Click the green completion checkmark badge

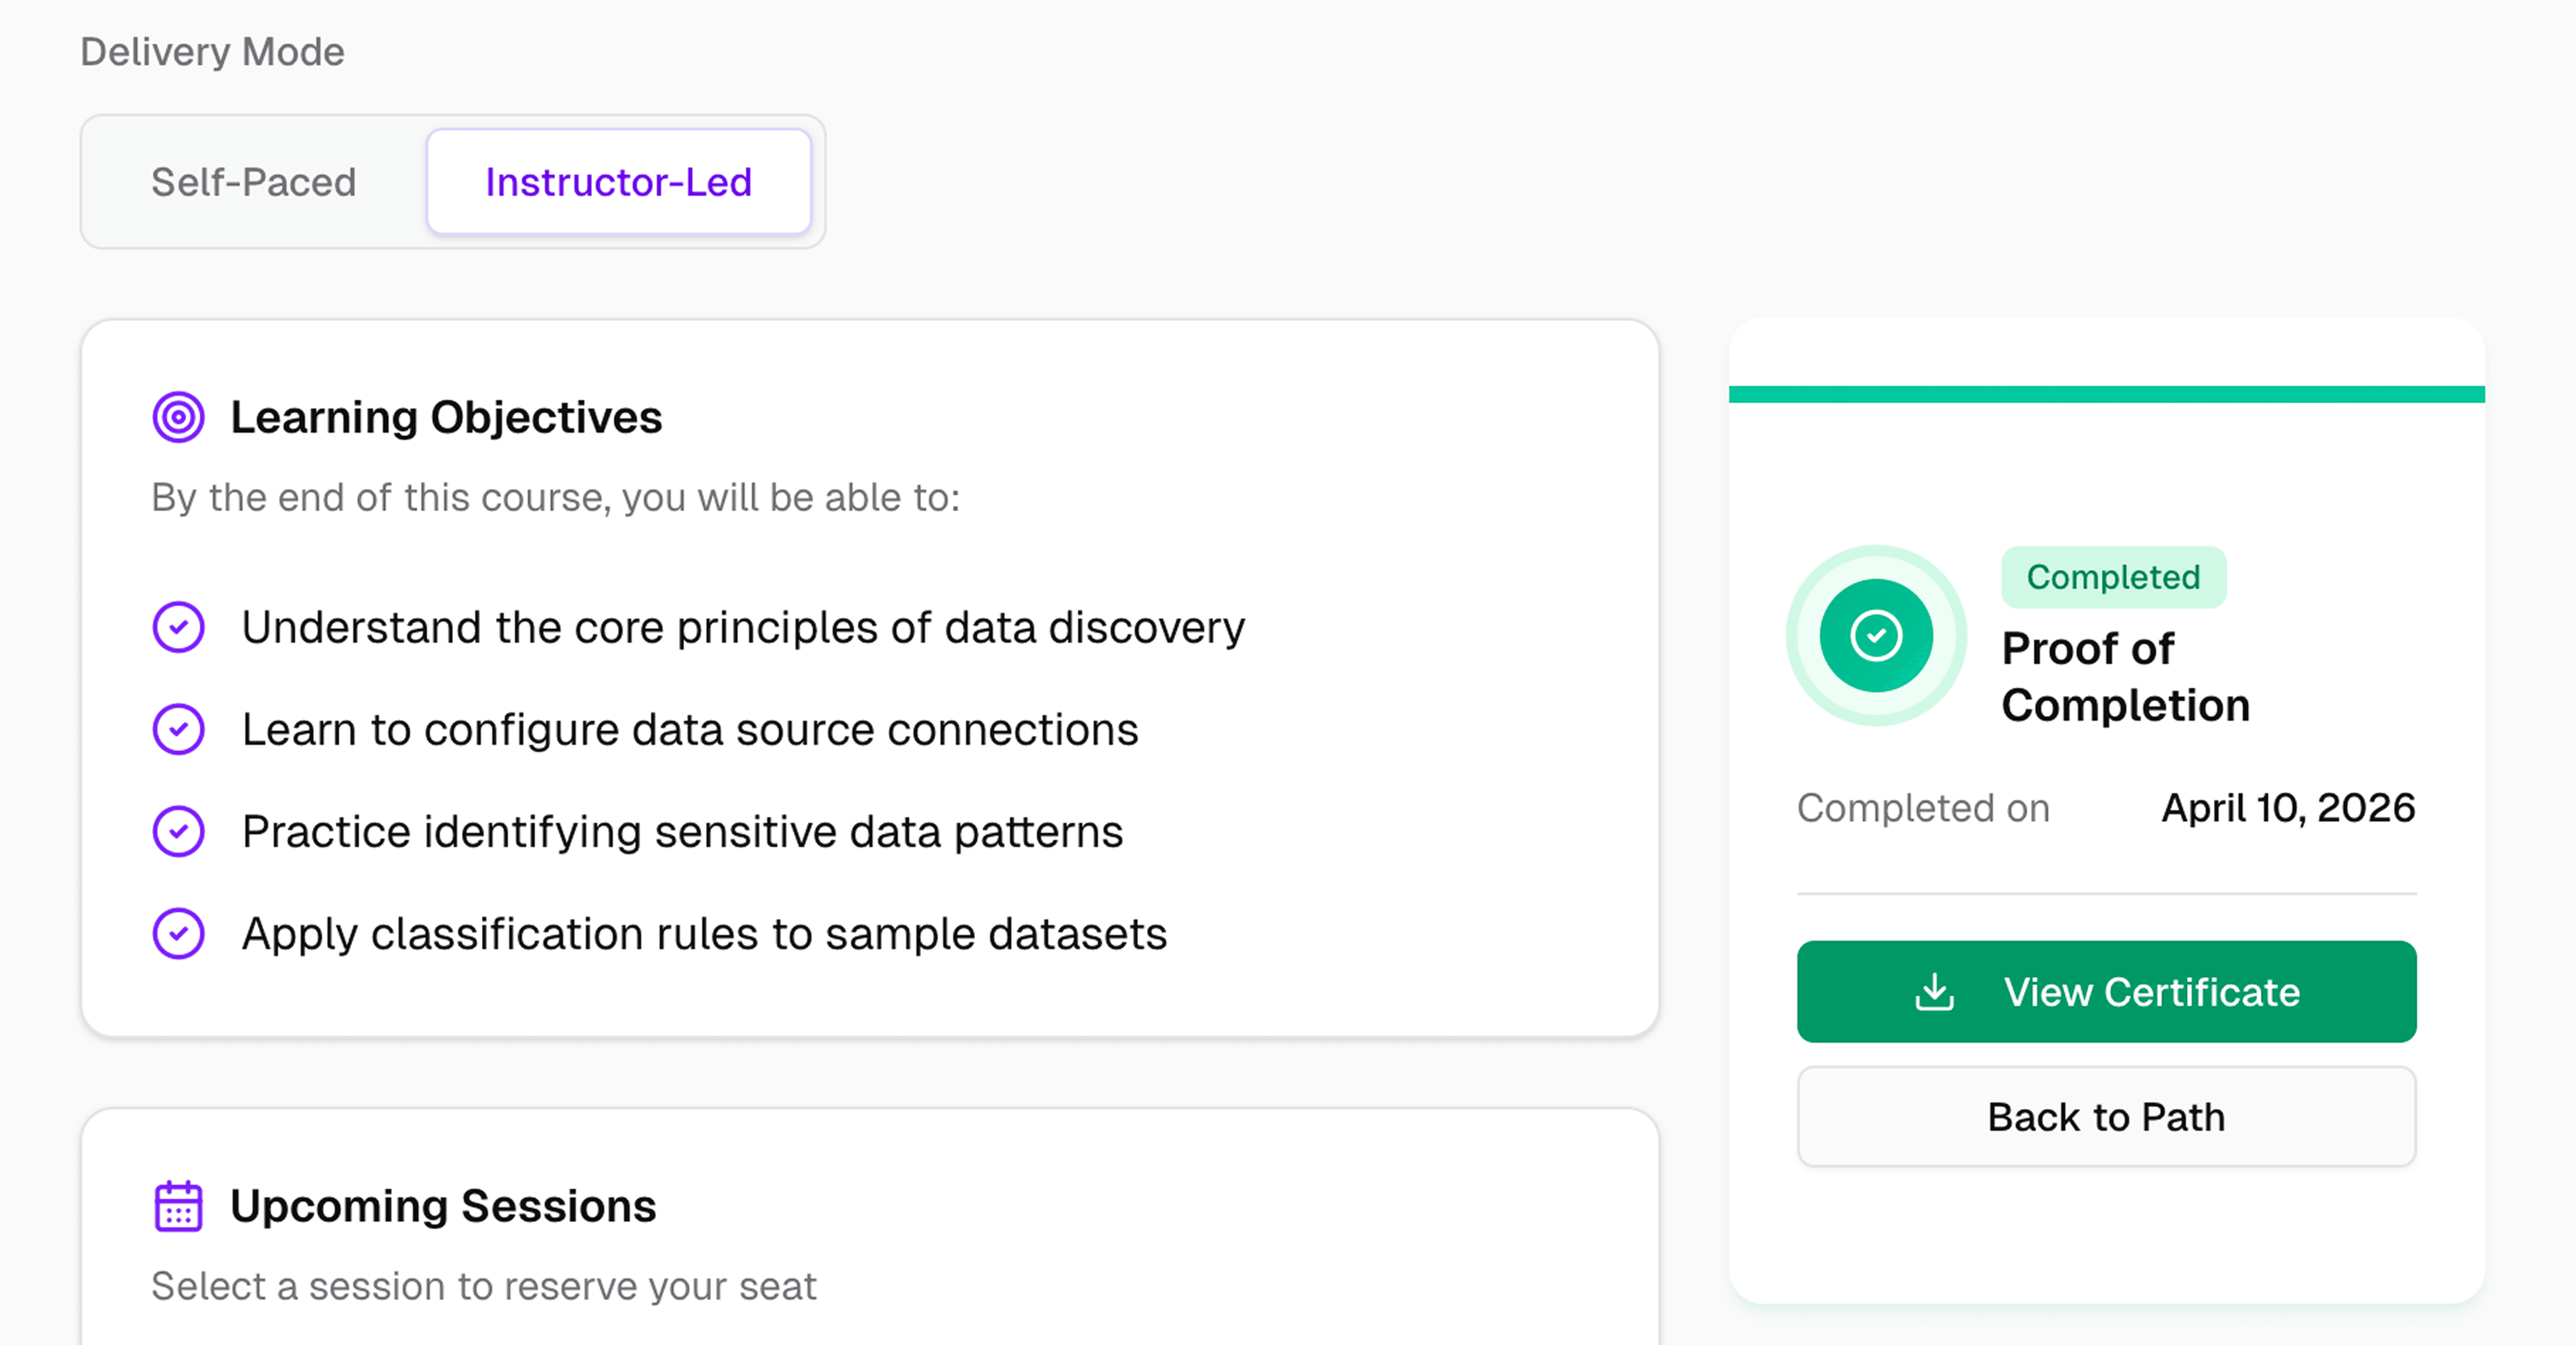1876,635
